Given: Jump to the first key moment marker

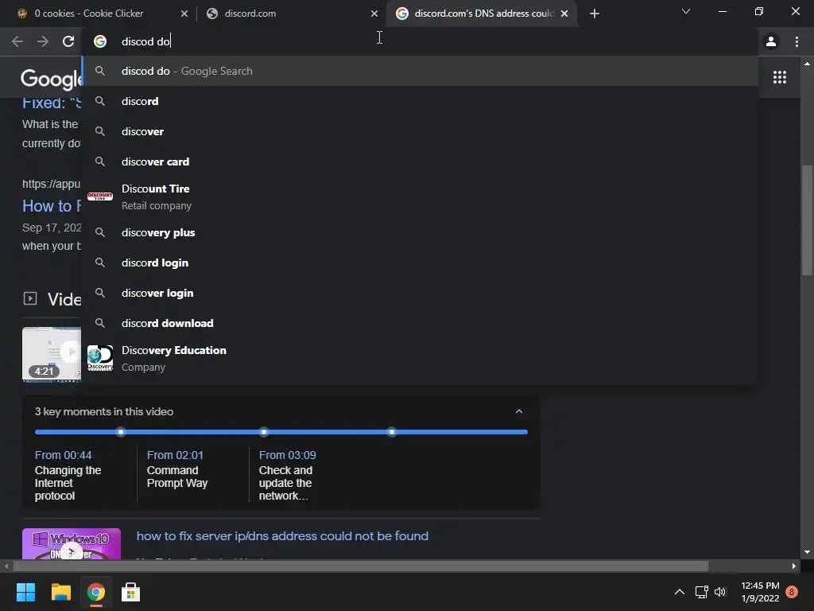Looking at the screenshot, I should click(x=121, y=432).
